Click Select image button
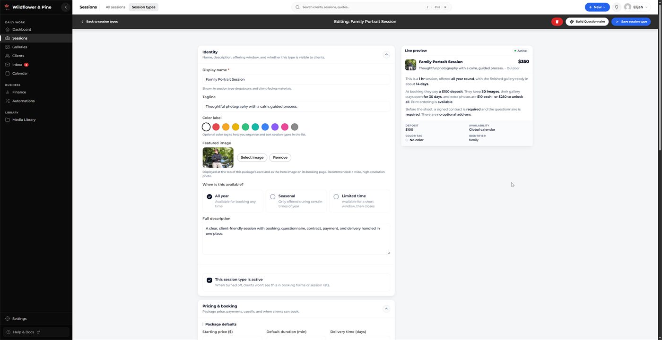Screen dimensions: 662x340 pyautogui.click(x=252, y=158)
